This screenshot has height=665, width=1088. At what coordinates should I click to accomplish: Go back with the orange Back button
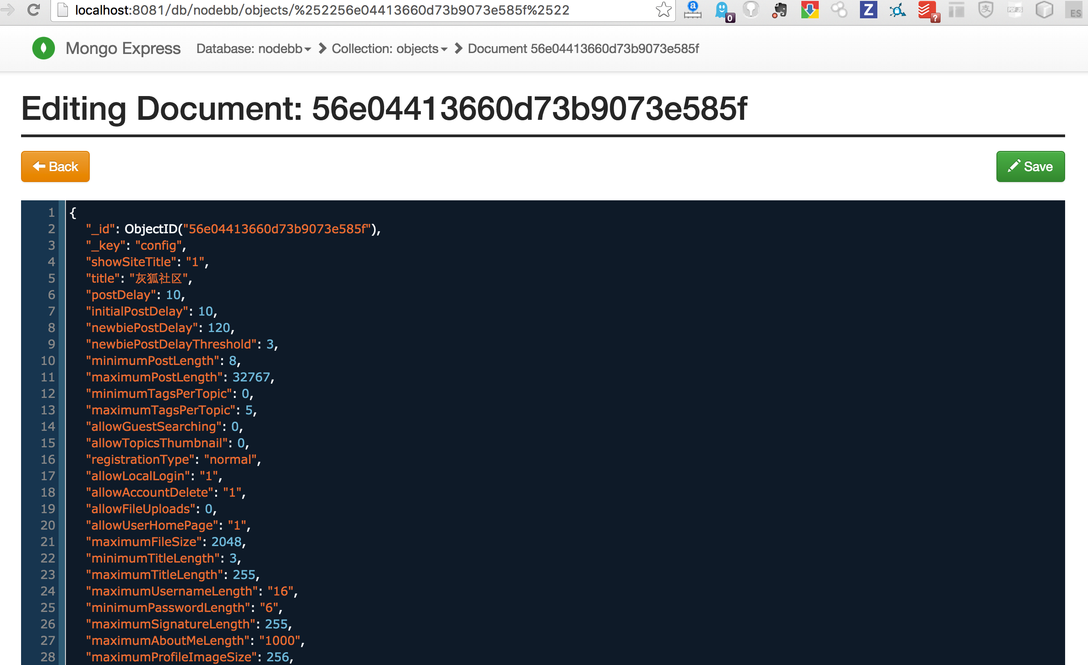(x=55, y=166)
